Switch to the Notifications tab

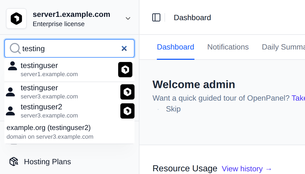[x=228, y=47]
